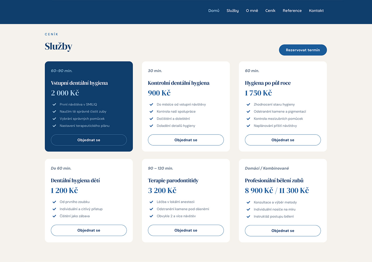This screenshot has height=262, width=372.
Task: Navigate to the O mně page
Action: click(252, 11)
